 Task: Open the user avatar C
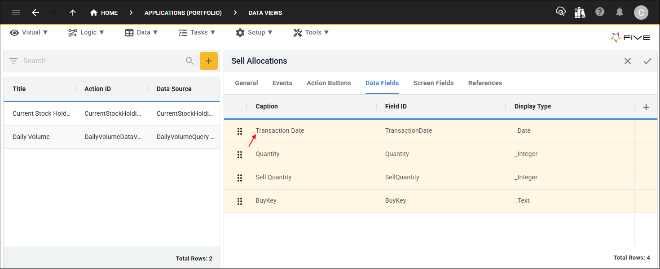tap(641, 13)
